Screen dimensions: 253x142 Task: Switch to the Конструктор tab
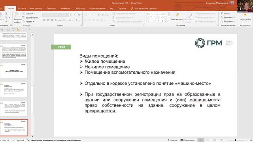tap(36, 8)
